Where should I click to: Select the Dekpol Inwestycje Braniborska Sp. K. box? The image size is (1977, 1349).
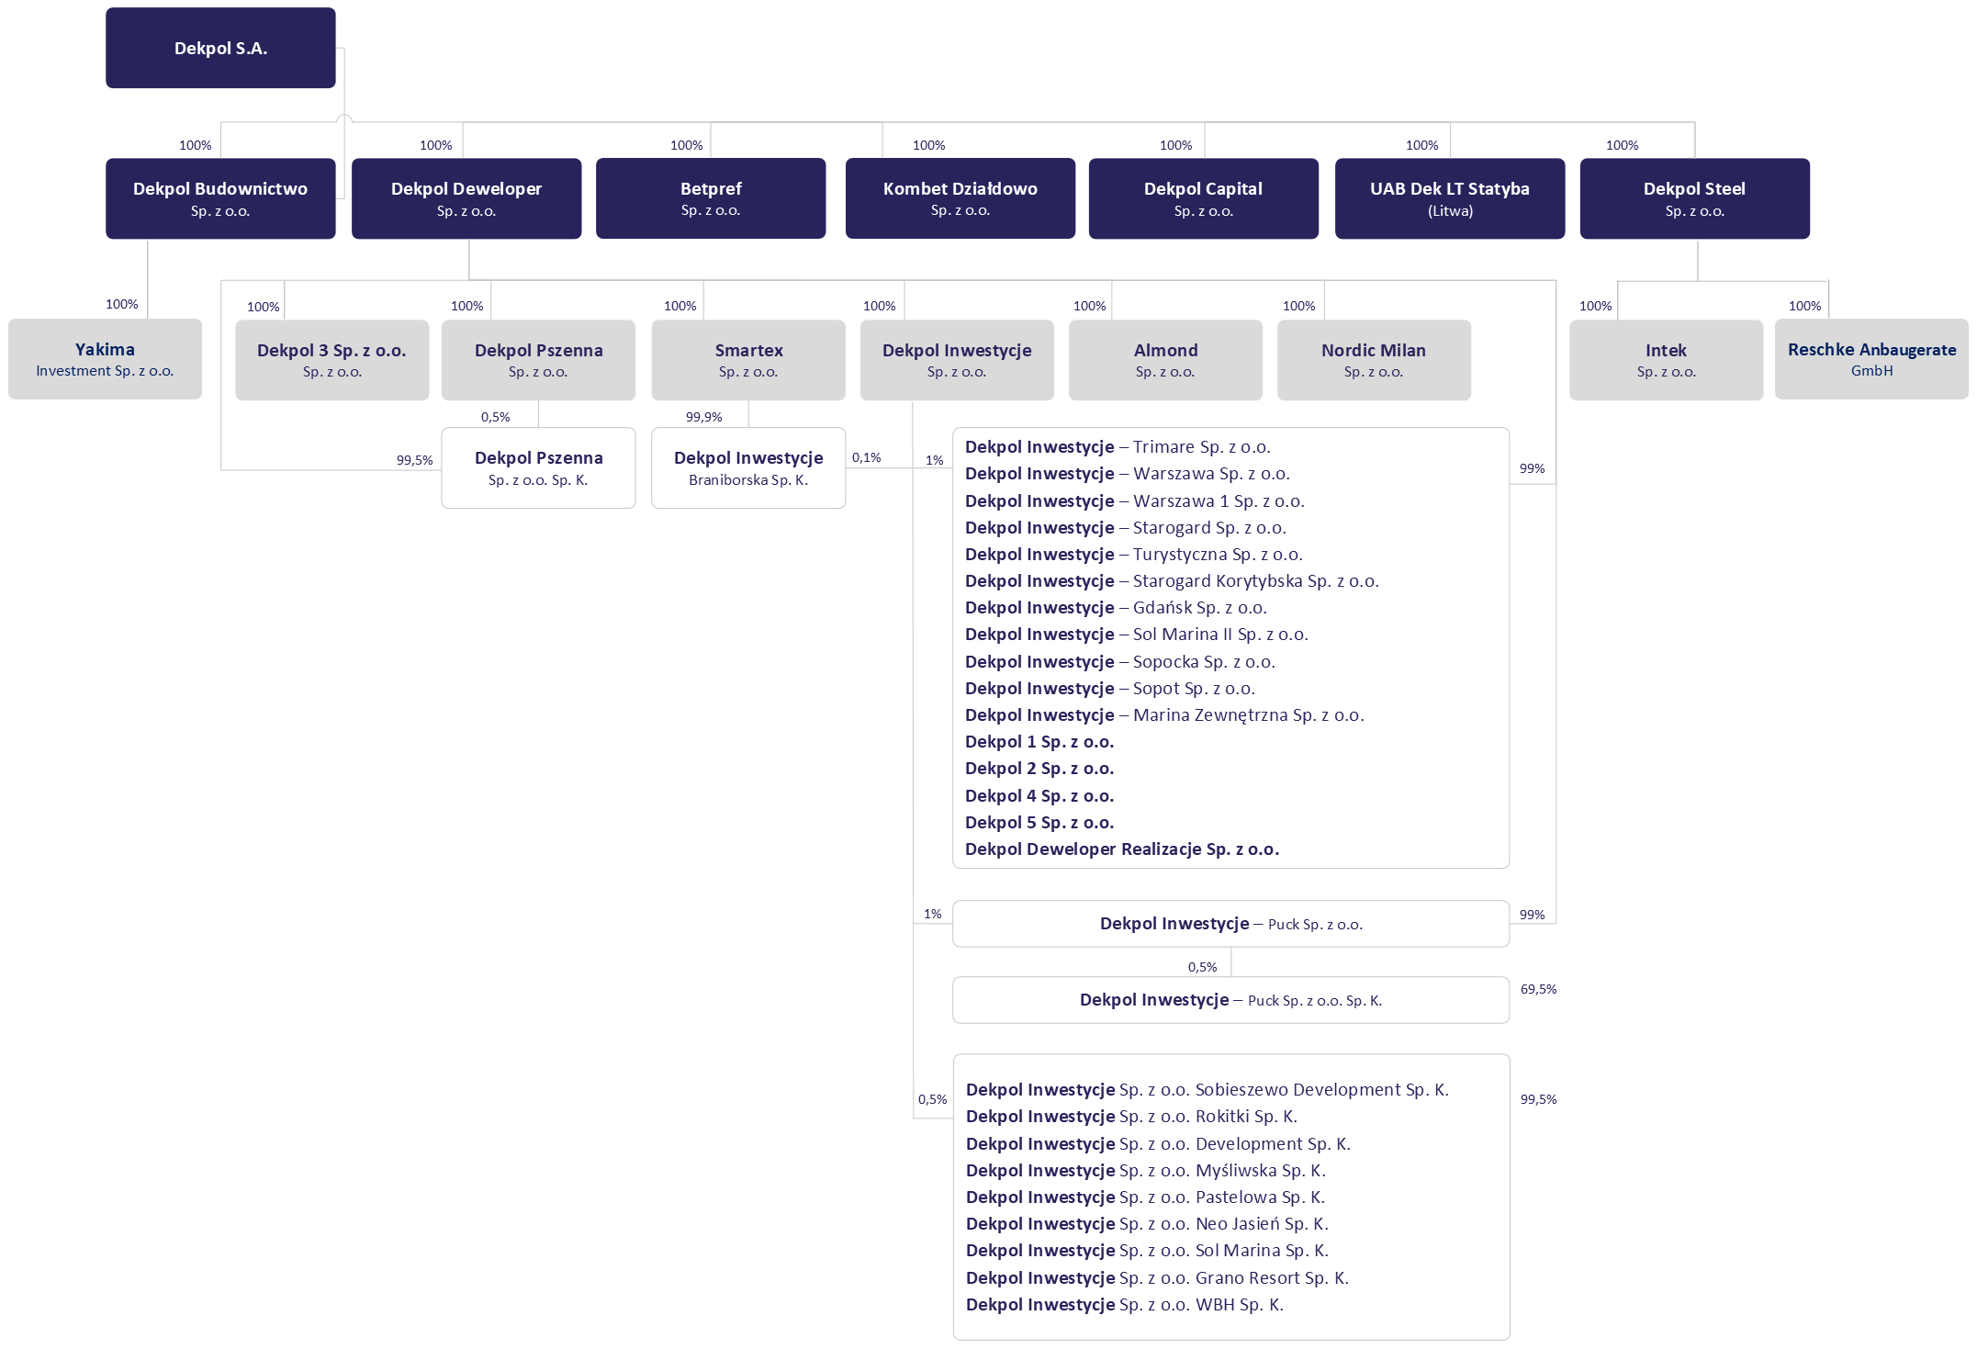[748, 467]
